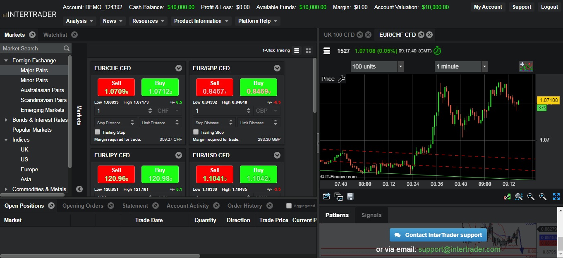Image resolution: width=563 pixels, height=258 pixels.
Task: Sell EUR/USD at 1.1041
Action: pyautogui.click(x=215, y=174)
